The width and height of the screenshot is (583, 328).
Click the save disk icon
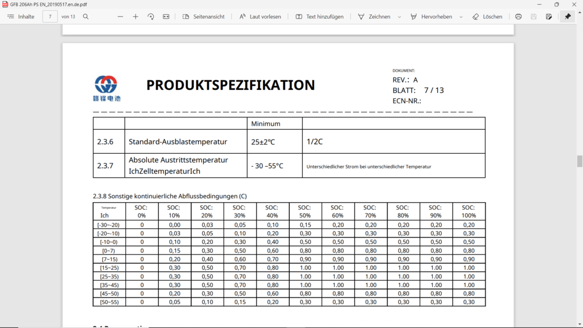[533, 17]
